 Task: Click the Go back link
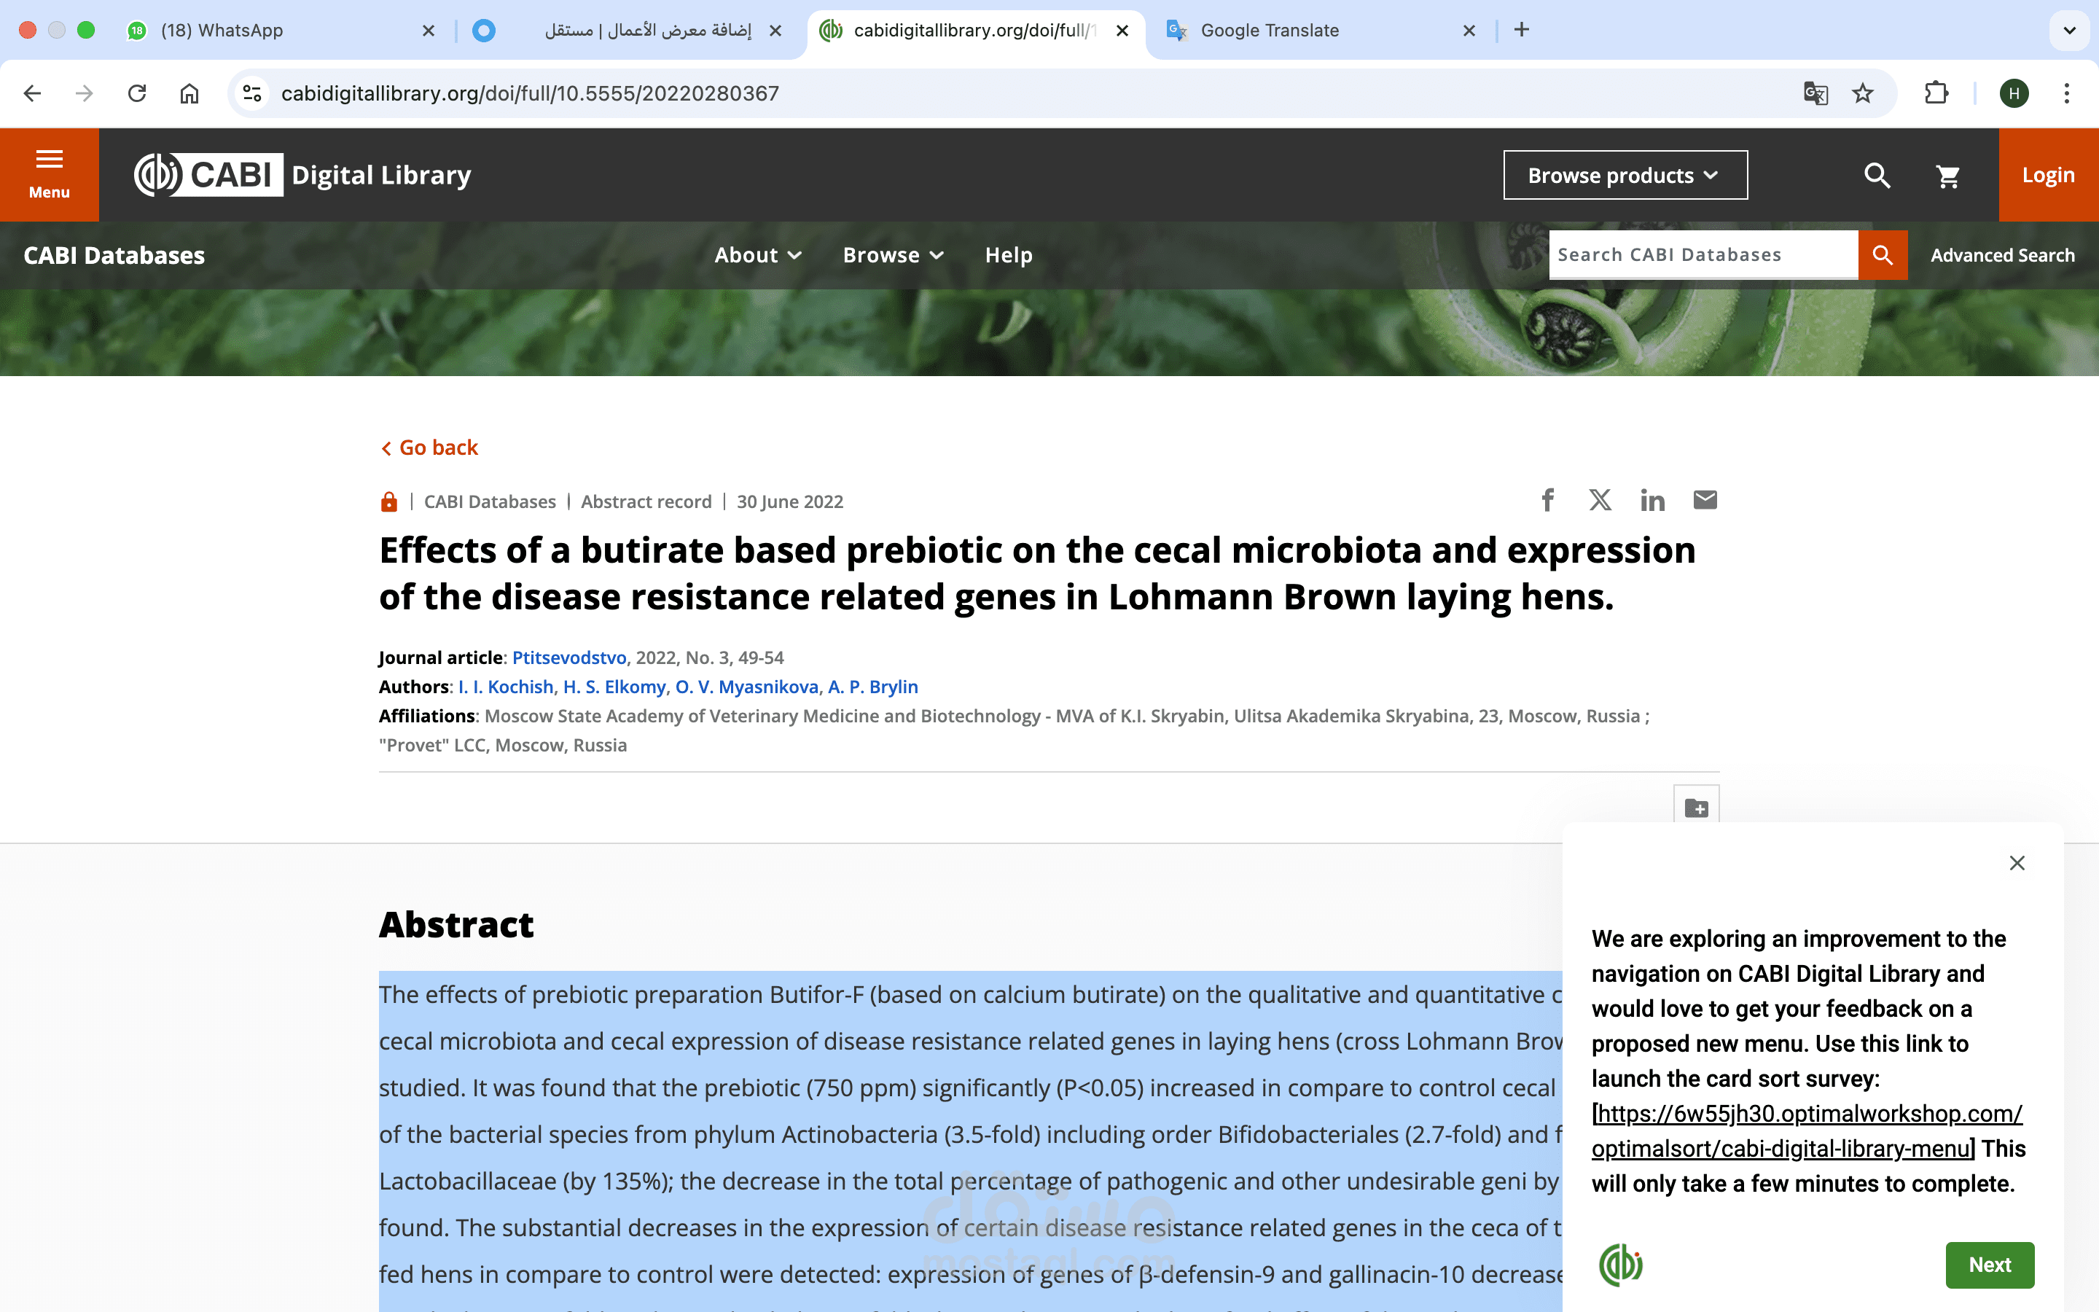click(430, 448)
